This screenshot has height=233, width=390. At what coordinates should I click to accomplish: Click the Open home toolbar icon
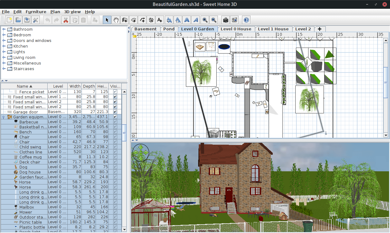coord(18,20)
